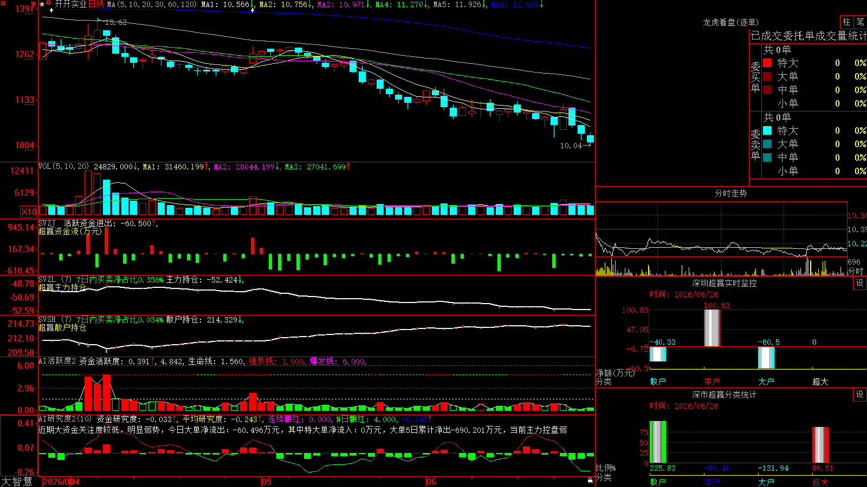Click the dark red 中单 buy-order swatch
The image size is (867, 487).
coord(767,90)
